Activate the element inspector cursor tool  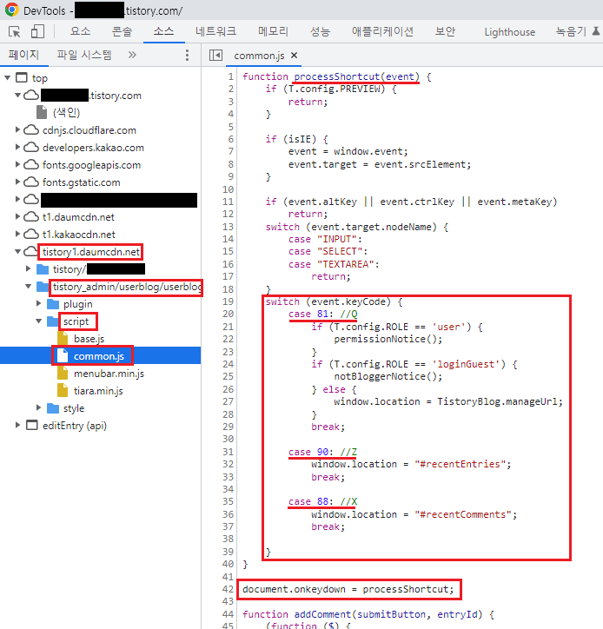[15, 31]
